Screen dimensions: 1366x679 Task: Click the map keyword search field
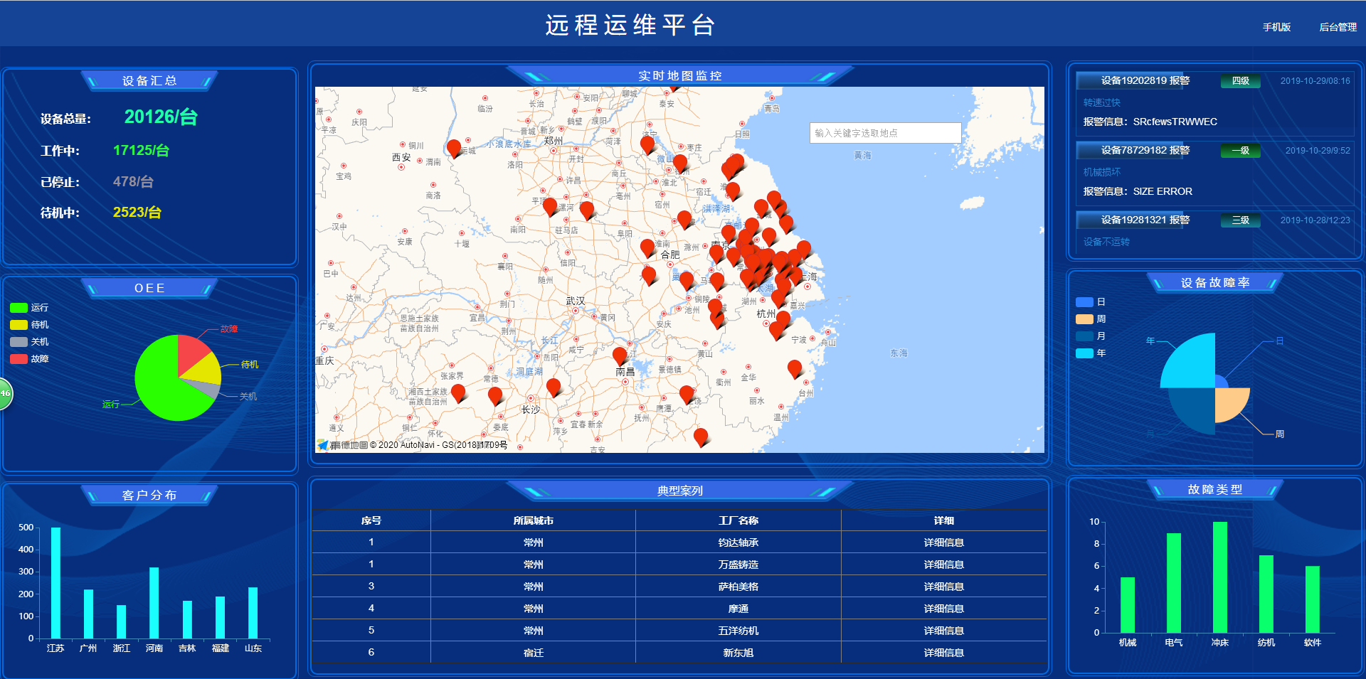click(885, 133)
